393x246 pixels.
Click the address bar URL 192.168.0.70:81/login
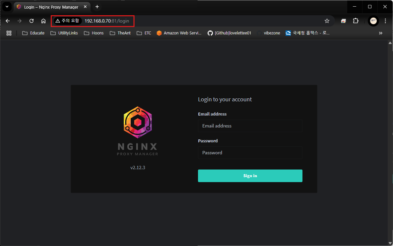107,21
